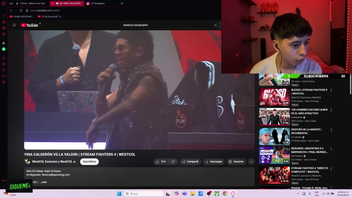Open options for BLESSD Stream Fighters video
This screenshot has height=198, width=352.
[x=331, y=90]
